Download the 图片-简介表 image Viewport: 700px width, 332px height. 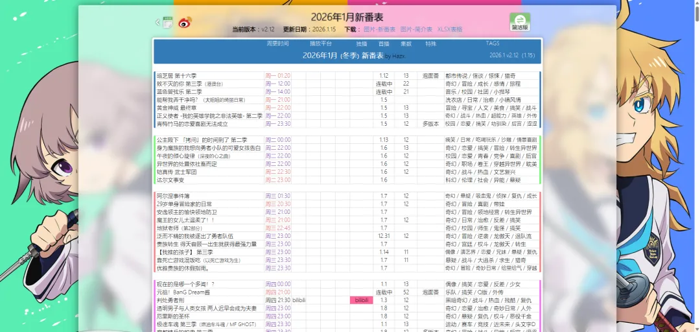[x=416, y=29]
